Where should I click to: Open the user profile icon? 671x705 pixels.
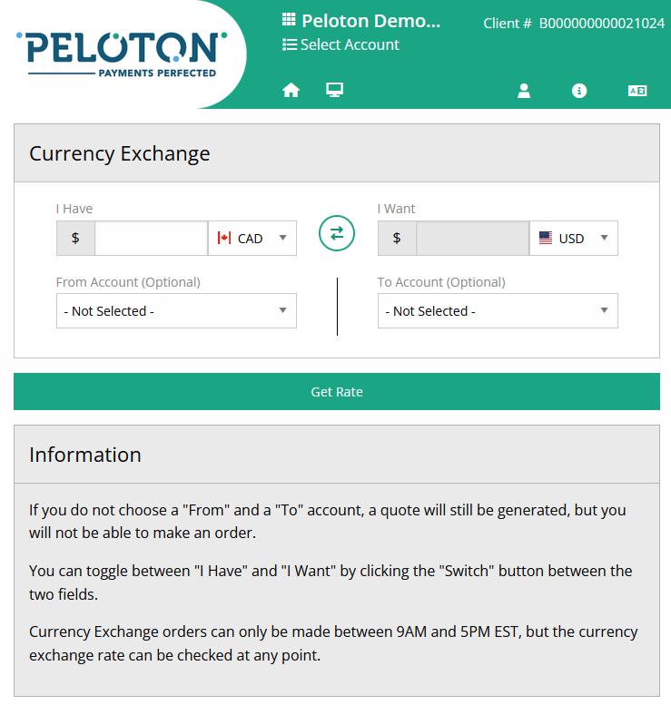[524, 91]
